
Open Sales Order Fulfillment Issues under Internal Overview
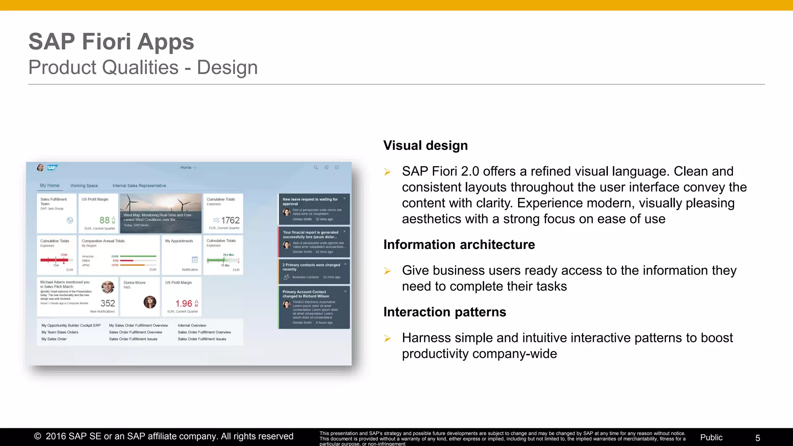202,339
